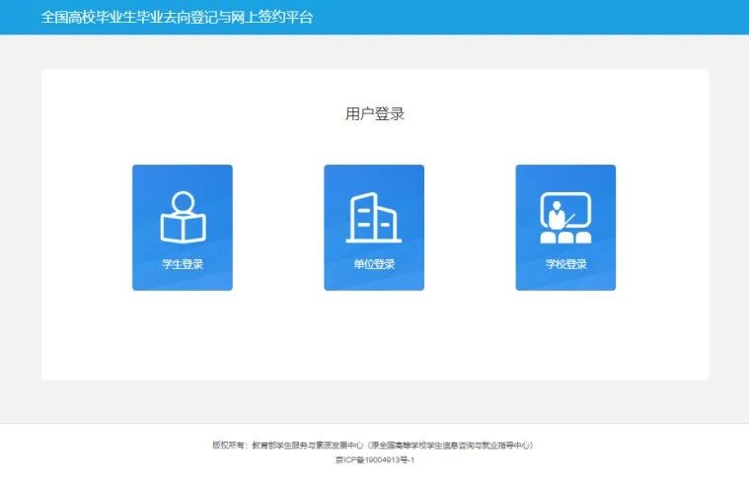This screenshot has width=749, height=482.
Task: Click the 用户登录 heading text
Action: pyautogui.click(x=374, y=114)
